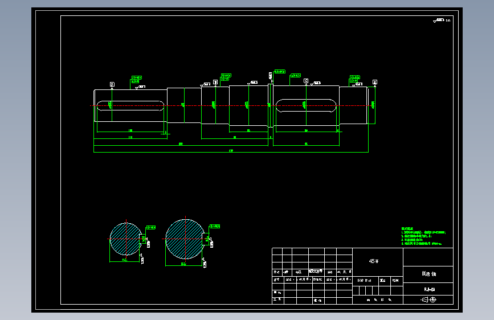Viewport: 494px width, 320px height.
Task: Select the green technical requirements note block
Action: (x=423, y=236)
